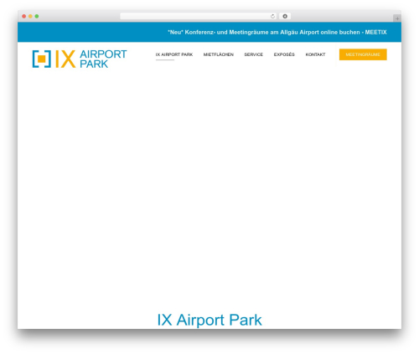Click the green maximize window dot
419x354 pixels.
(37, 17)
